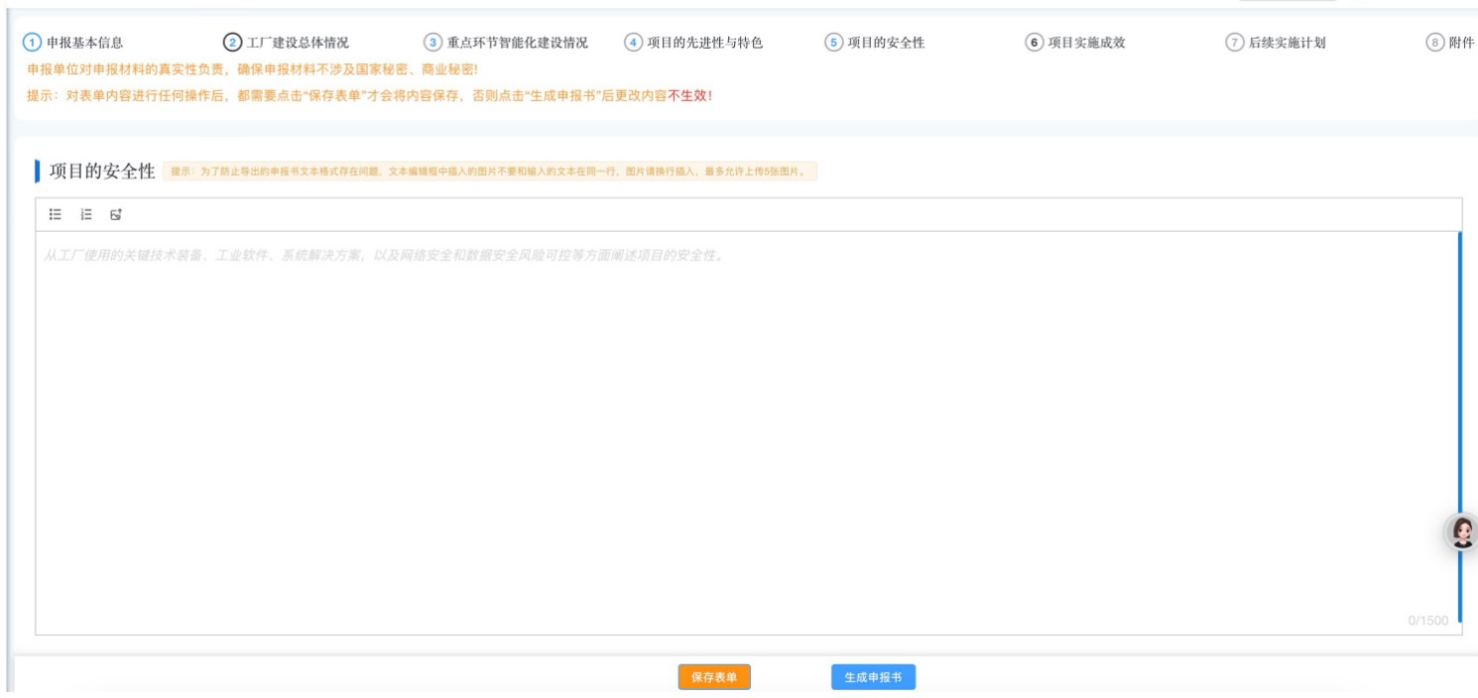Focus the 项目的安全性 text editor area
The height and width of the screenshot is (698, 1478).
click(746, 432)
